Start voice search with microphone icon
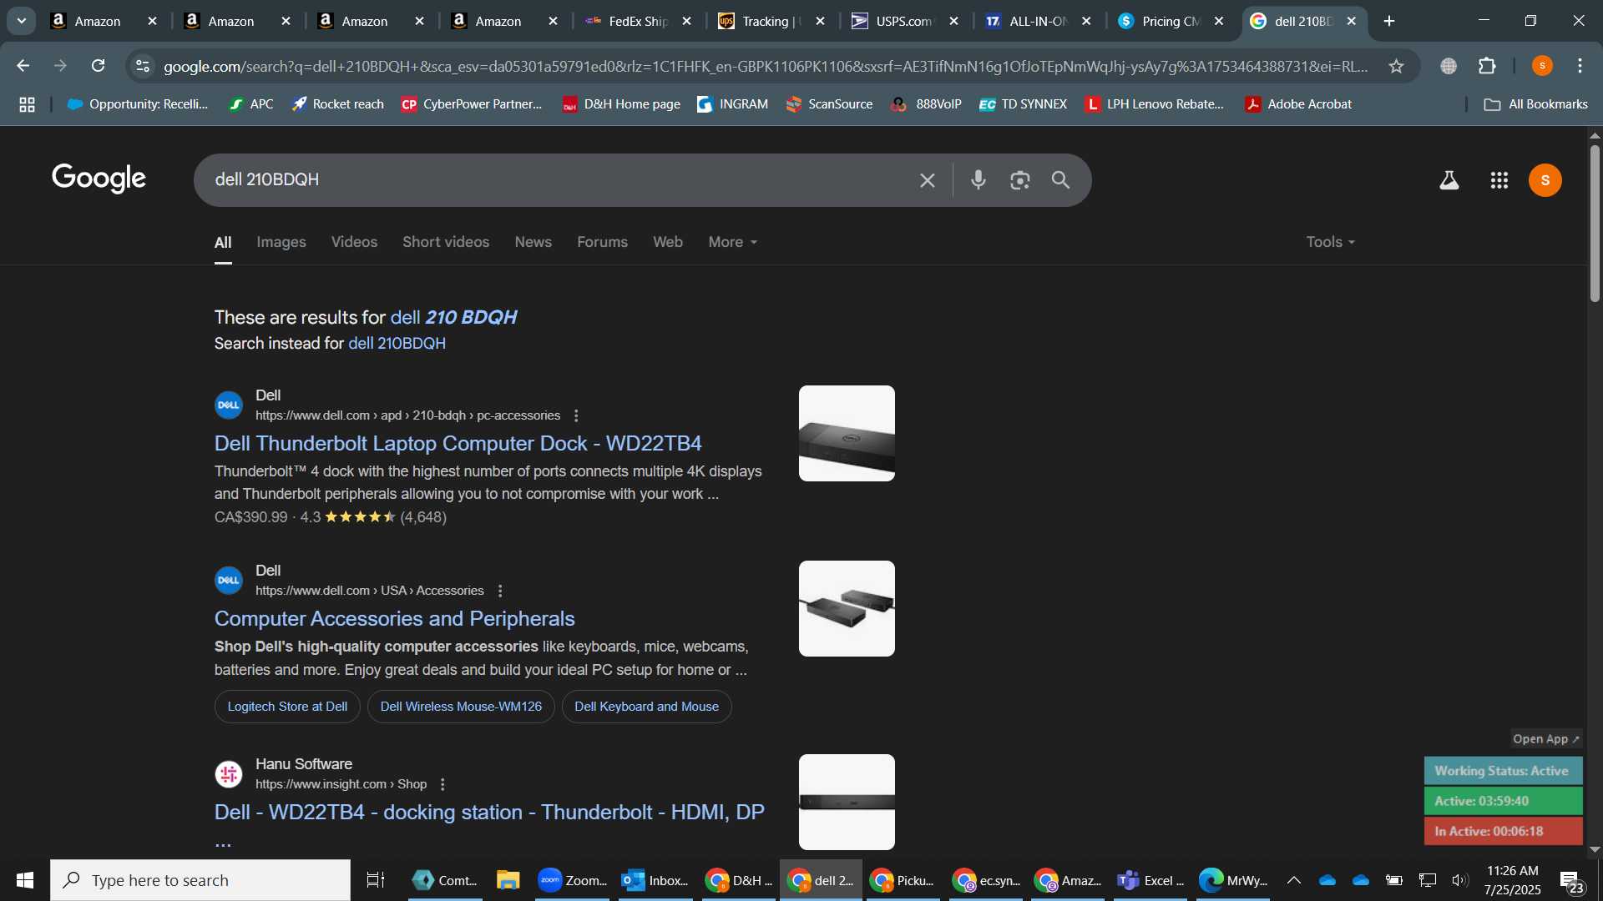 [x=978, y=180]
